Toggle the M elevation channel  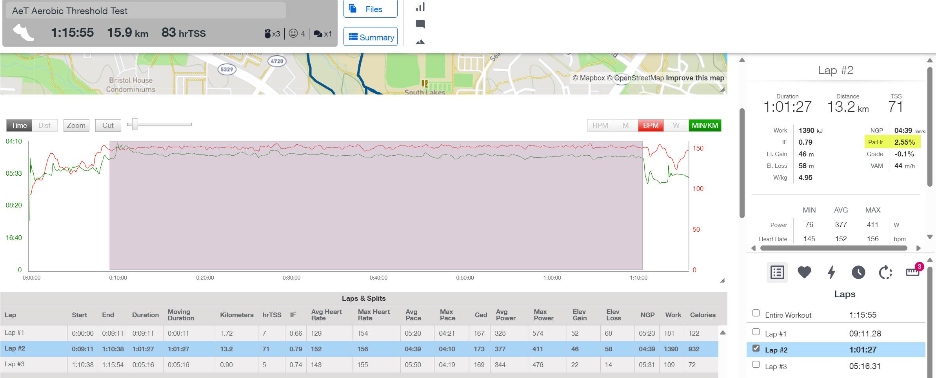pos(625,125)
